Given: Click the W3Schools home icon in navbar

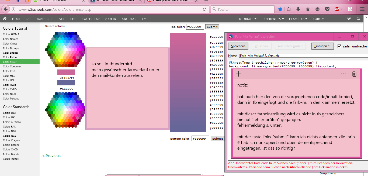Looking at the screenshot, I should pyautogui.click(x=5, y=19).
